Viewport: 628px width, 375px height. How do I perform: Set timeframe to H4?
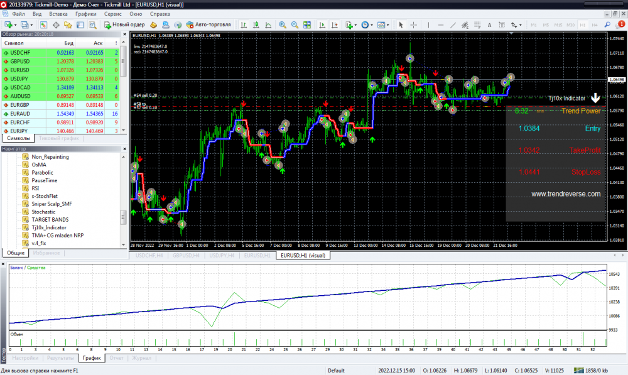click(x=594, y=25)
